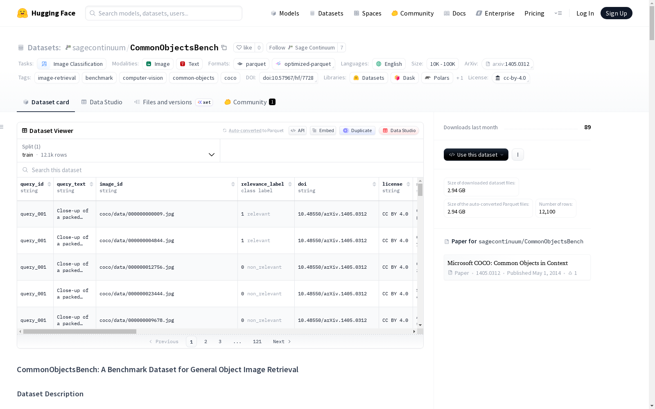Viewport: 655px width, 409px height.
Task: Open the navigation overflow menu icon
Action: (x=558, y=13)
